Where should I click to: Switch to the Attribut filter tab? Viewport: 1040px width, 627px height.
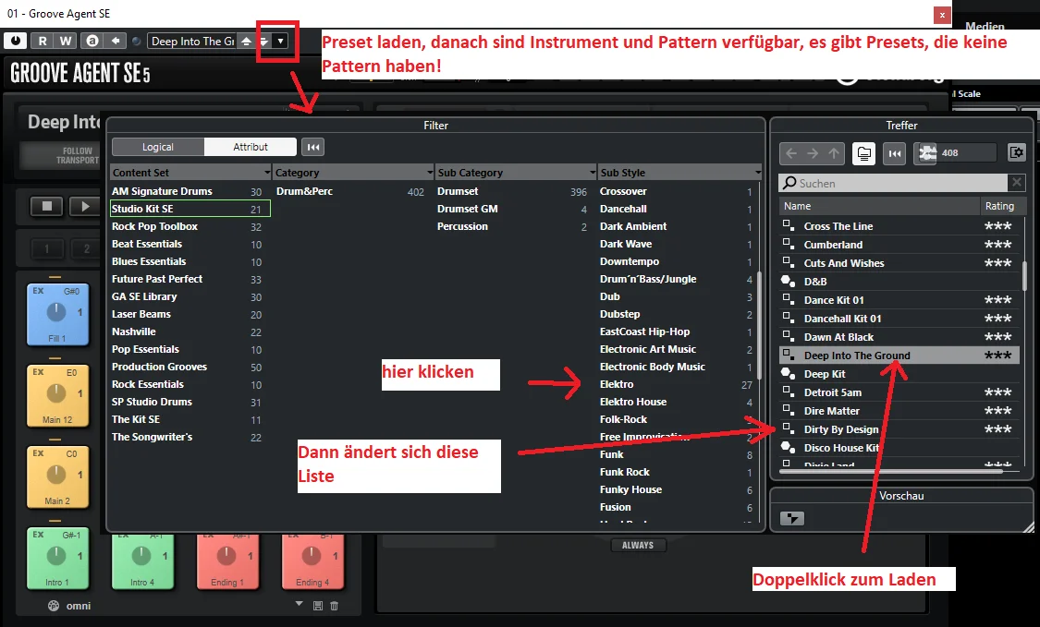[250, 147]
